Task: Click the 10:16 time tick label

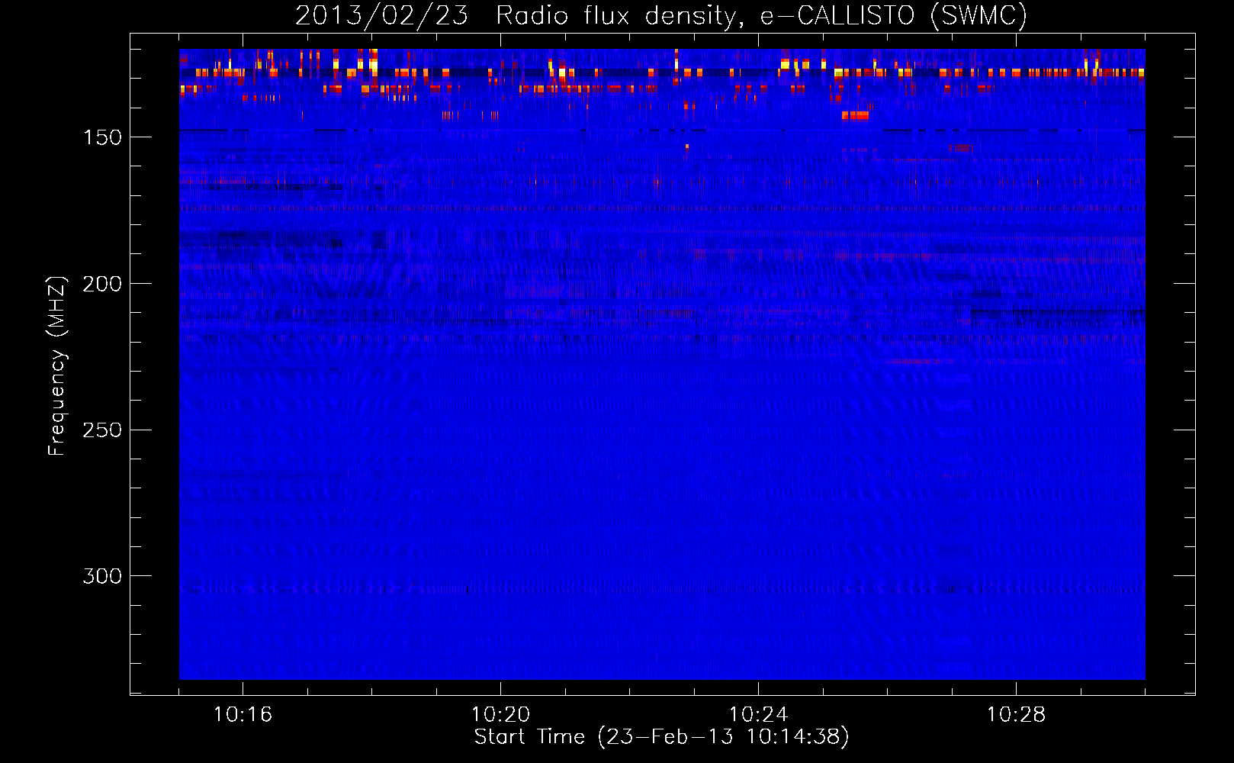Action: click(243, 715)
